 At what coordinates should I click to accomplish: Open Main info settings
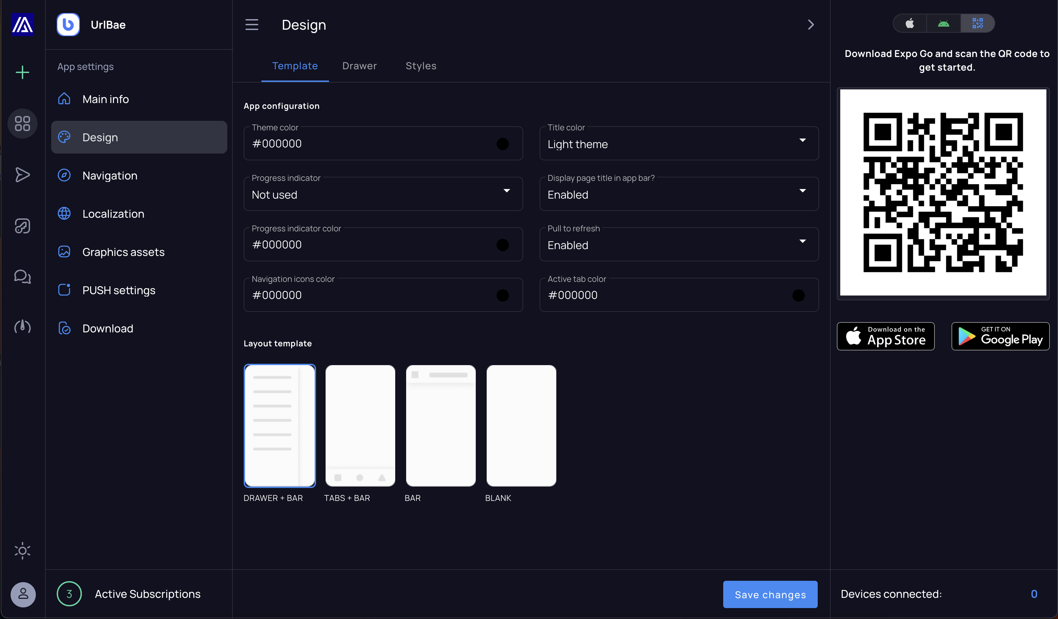pyautogui.click(x=139, y=99)
